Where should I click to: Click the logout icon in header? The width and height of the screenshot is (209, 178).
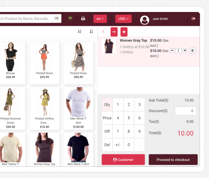click(x=194, y=19)
